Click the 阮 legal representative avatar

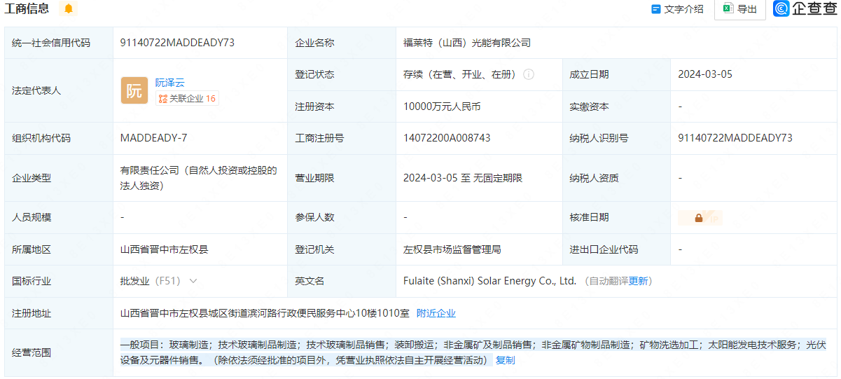134,90
